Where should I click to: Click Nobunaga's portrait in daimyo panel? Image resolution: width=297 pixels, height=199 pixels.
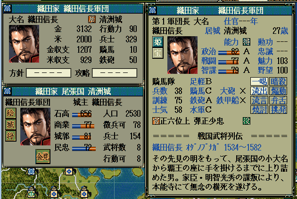[24, 44]
